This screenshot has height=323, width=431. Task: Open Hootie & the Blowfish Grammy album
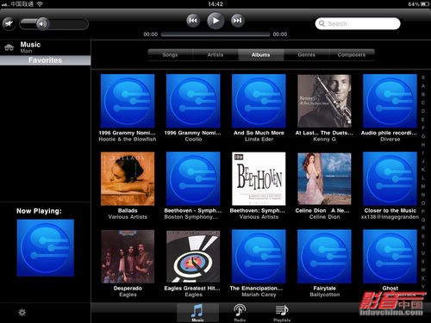click(128, 101)
